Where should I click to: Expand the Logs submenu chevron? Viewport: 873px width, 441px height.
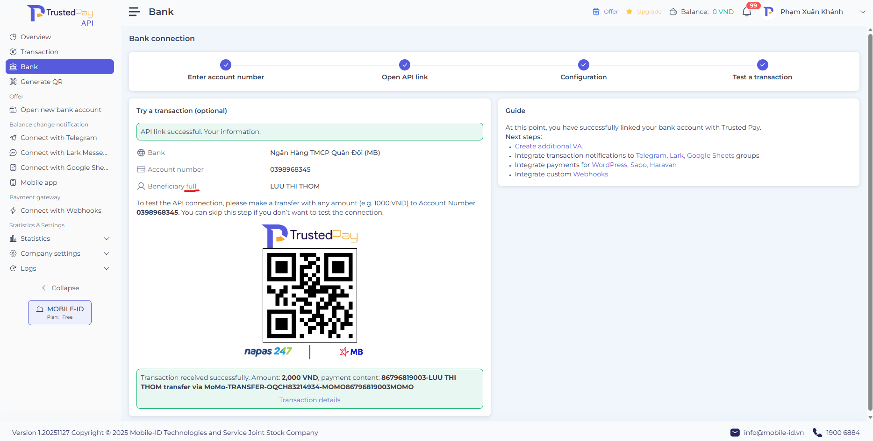click(107, 268)
